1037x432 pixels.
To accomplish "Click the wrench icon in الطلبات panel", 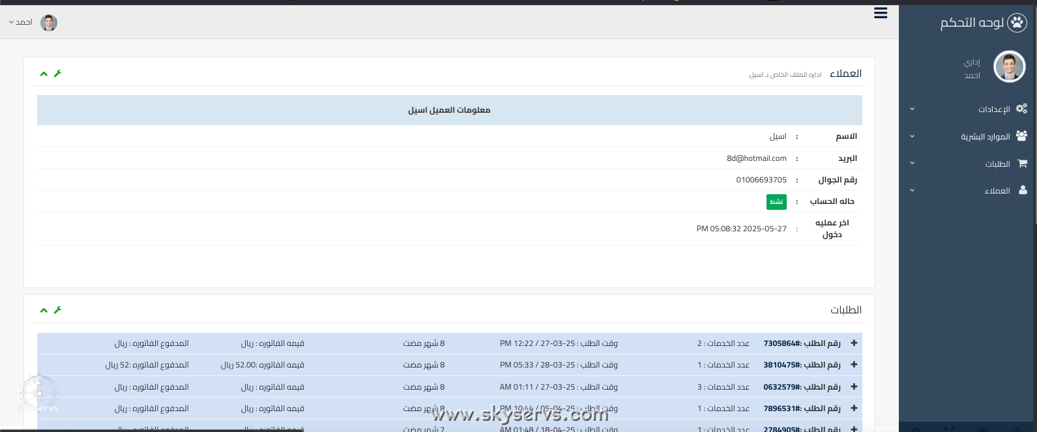I will 57,310.
